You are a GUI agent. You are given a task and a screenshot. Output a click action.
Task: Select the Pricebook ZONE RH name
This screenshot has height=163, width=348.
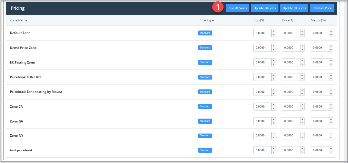[x=25, y=77]
